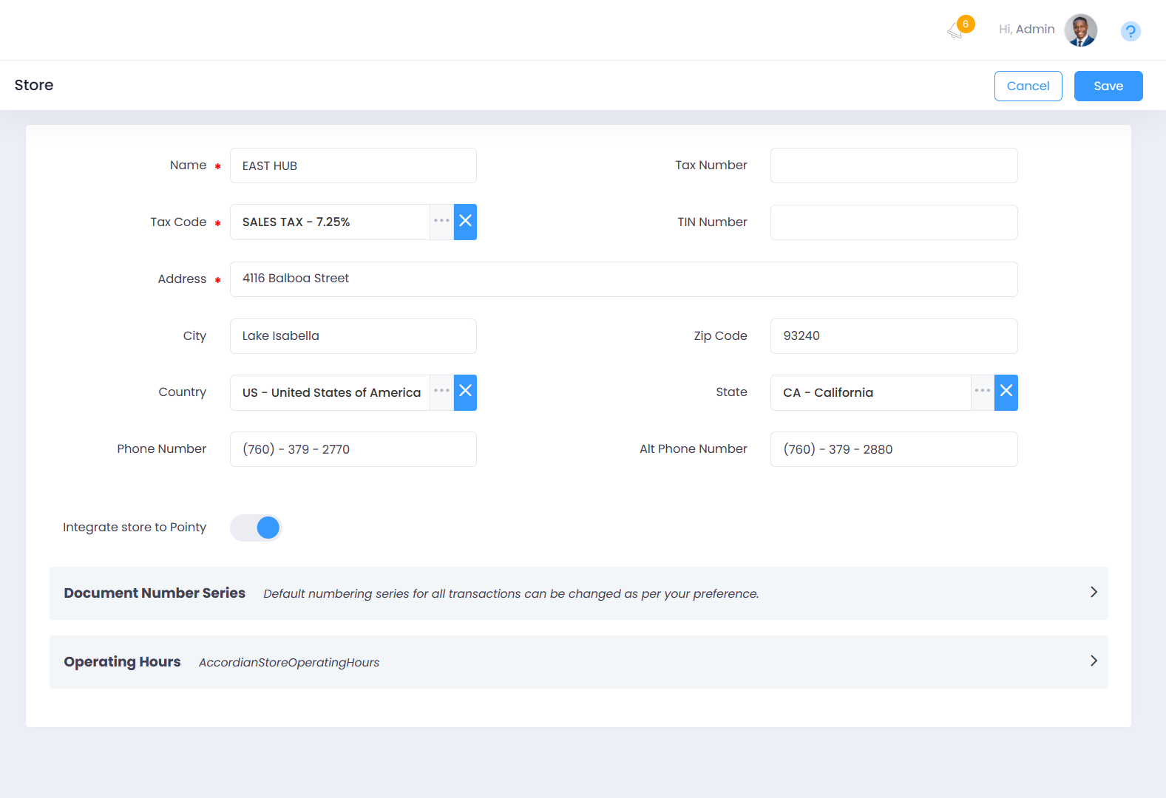This screenshot has width=1166, height=798.
Task: Clear the Tax Code selection
Action: [x=465, y=222]
